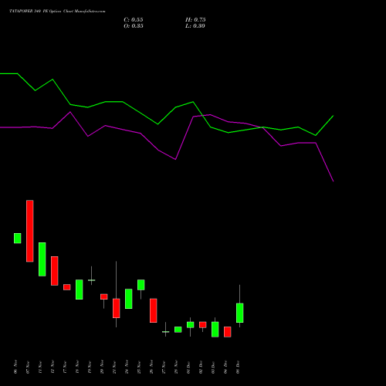Click the green candle above 18 Nov

tap(80, 289)
